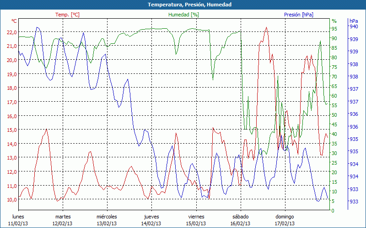Image resolution: width=366 pixels, height=228 pixels.
Task: Click the % unit label on humidity axis
Action: click(x=334, y=21)
